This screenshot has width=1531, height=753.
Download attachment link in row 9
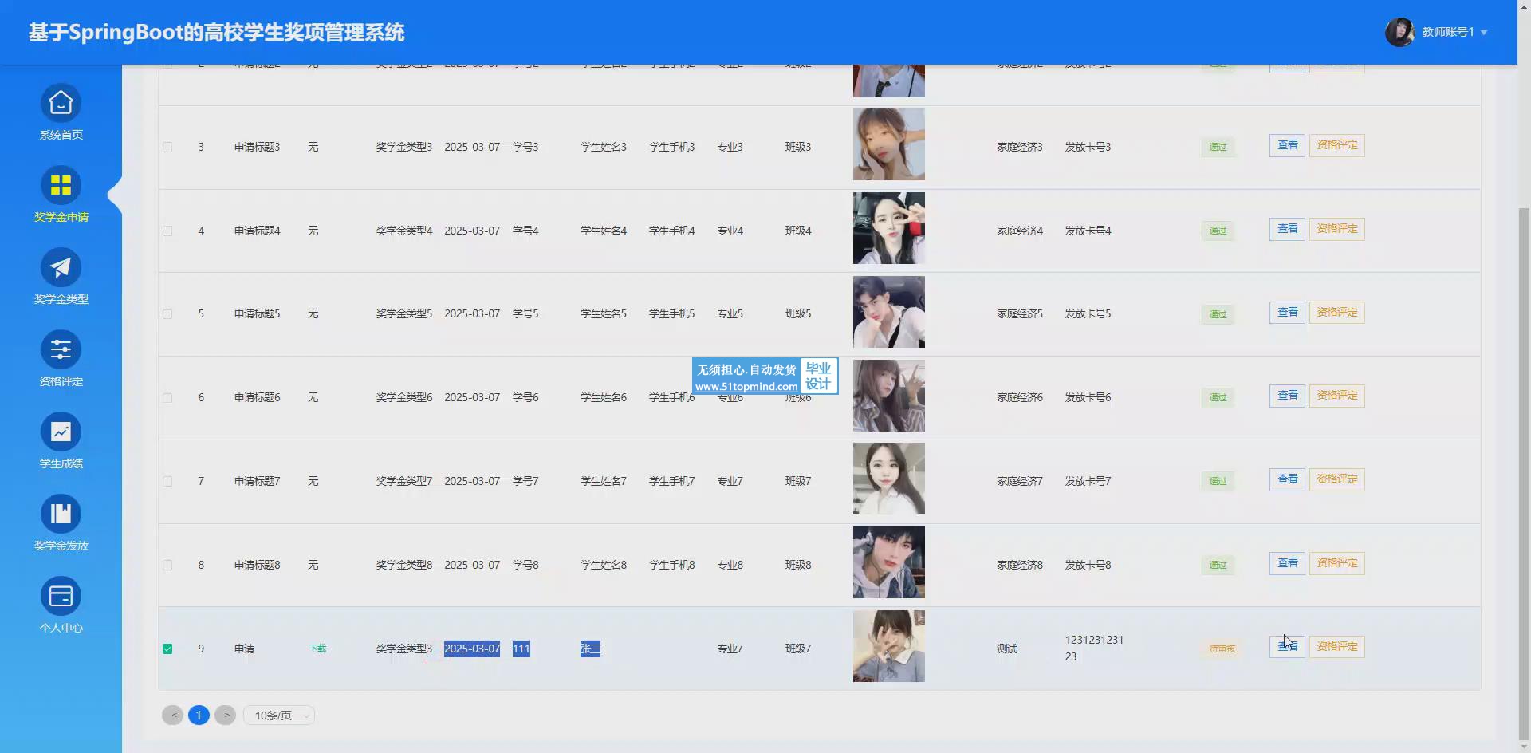pos(317,649)
